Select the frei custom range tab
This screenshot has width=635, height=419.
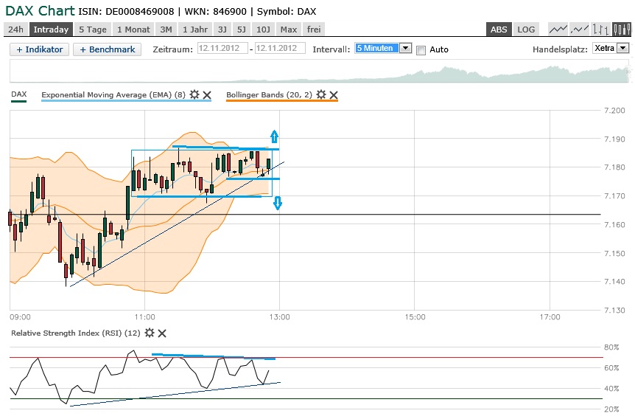(314, 30)
